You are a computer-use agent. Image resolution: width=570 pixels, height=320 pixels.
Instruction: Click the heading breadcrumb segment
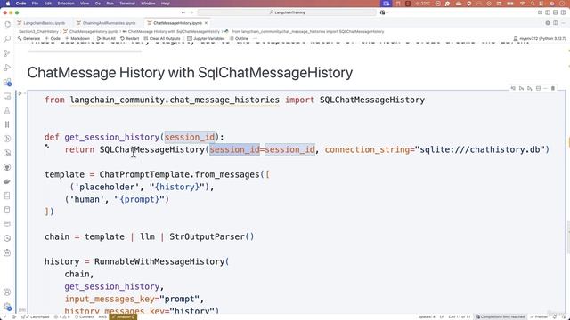tap(171, 32)
